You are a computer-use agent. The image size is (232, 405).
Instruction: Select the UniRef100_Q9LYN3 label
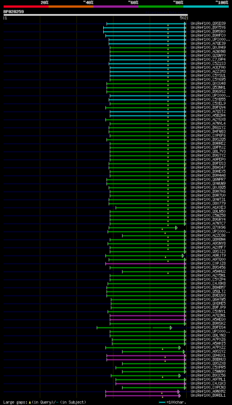(208, 336)
